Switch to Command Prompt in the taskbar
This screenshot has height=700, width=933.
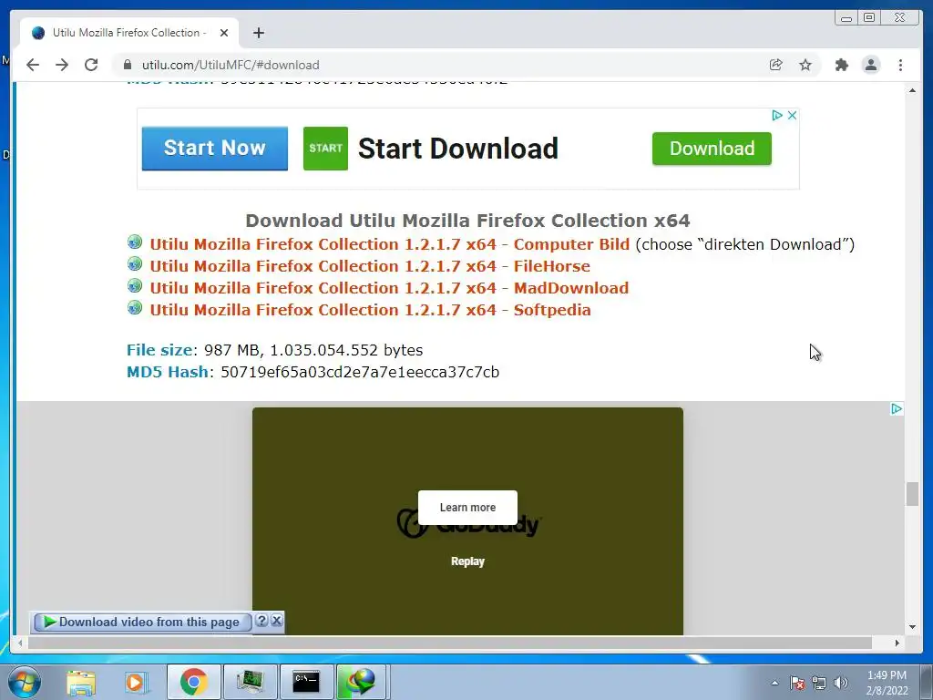[x=306, y=682]
